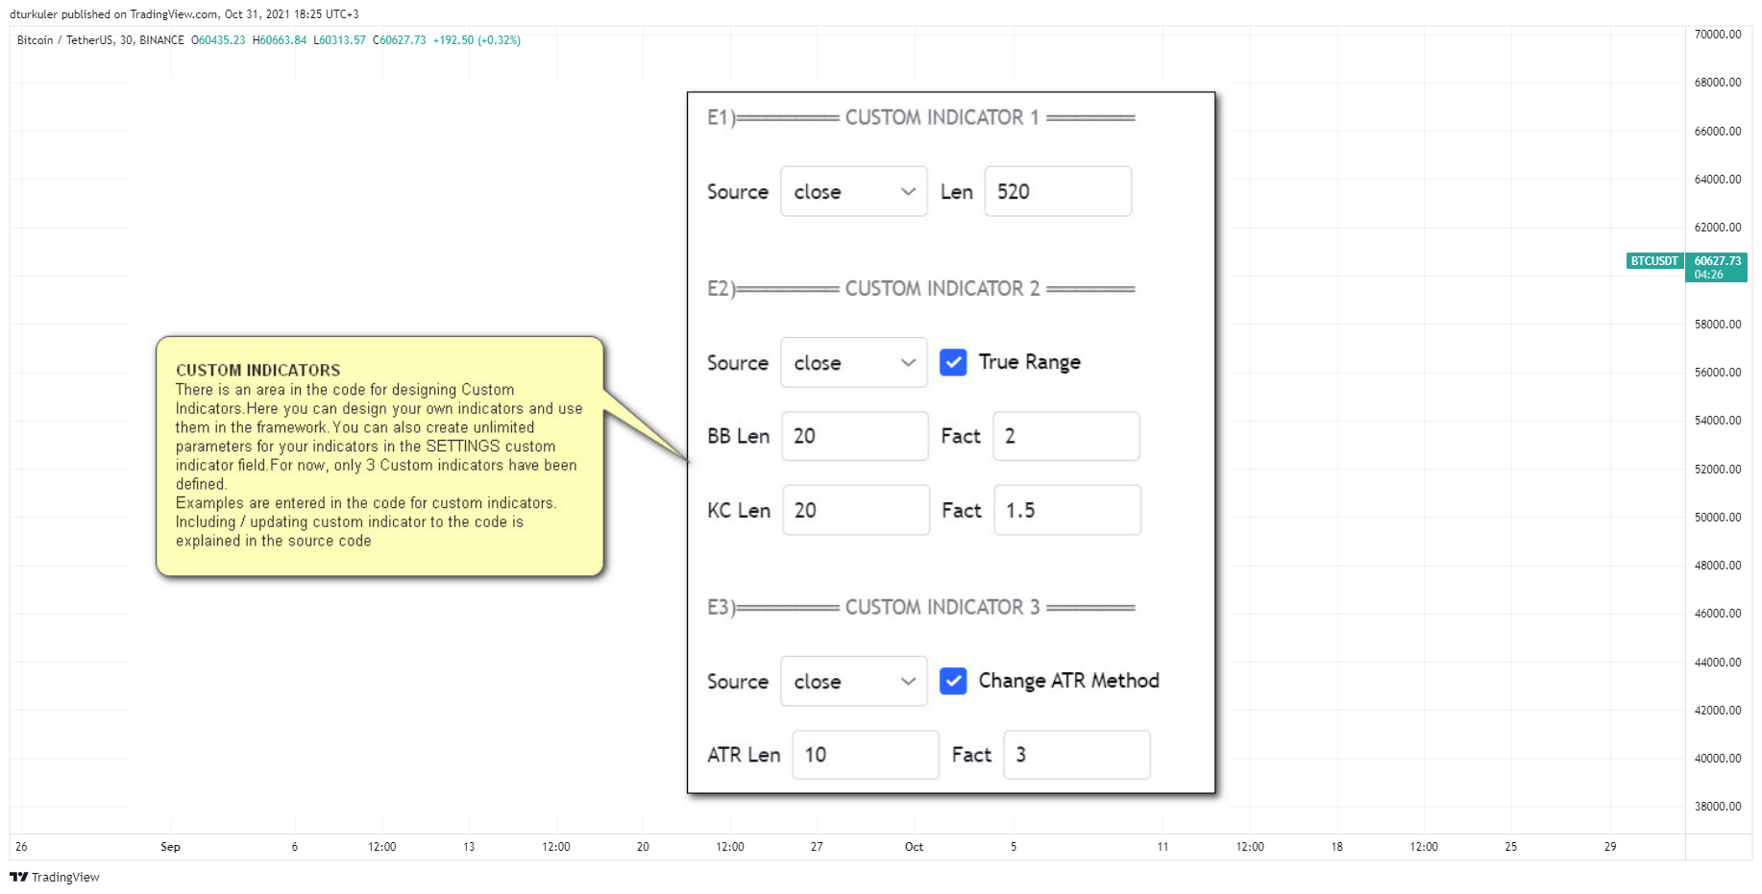Image resolution: width=1762 pixels, height=894 pixels.
Task: Click the open price value O60435.23
Action: click(218, 40)
